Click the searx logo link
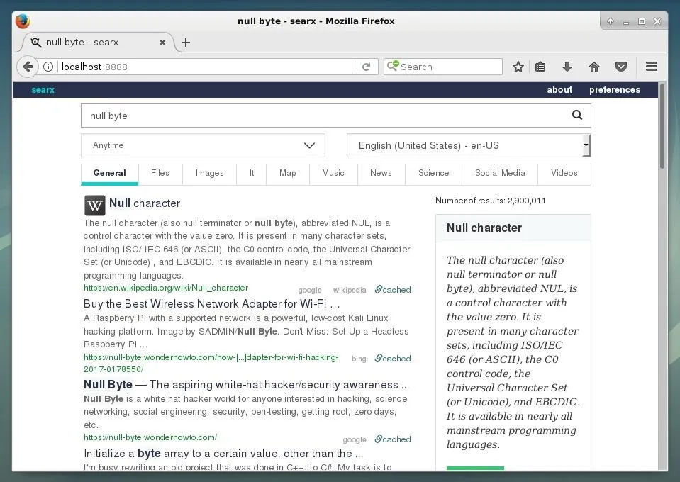Viewport: 680px width, 482px height. click(x=43, y=90)
